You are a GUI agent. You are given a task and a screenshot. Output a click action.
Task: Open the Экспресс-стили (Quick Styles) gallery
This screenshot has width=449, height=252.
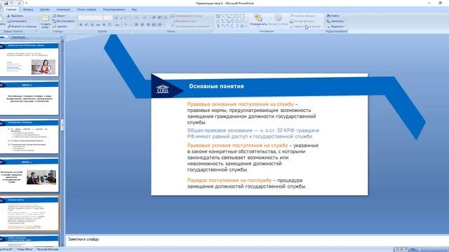click(278, 19)
